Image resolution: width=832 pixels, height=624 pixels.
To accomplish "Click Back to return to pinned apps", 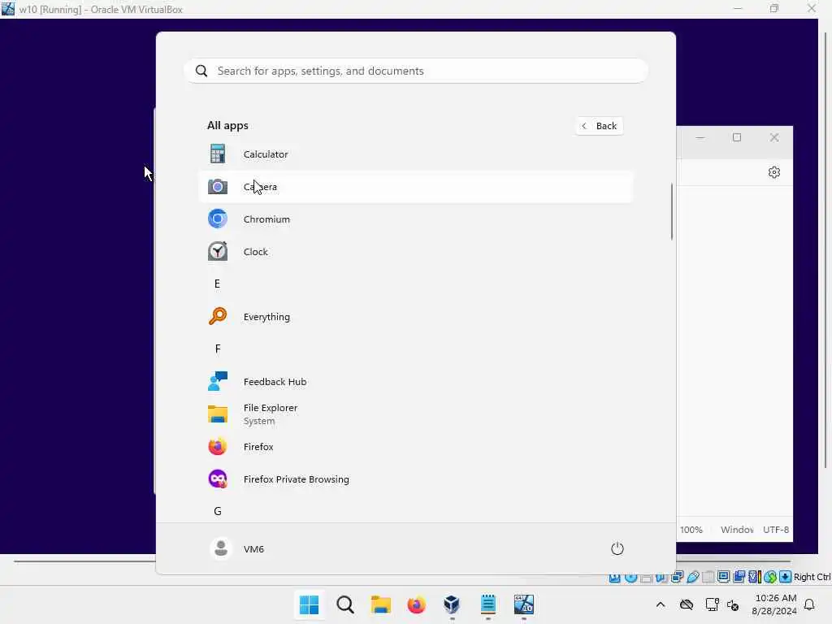I will (599, 126).
